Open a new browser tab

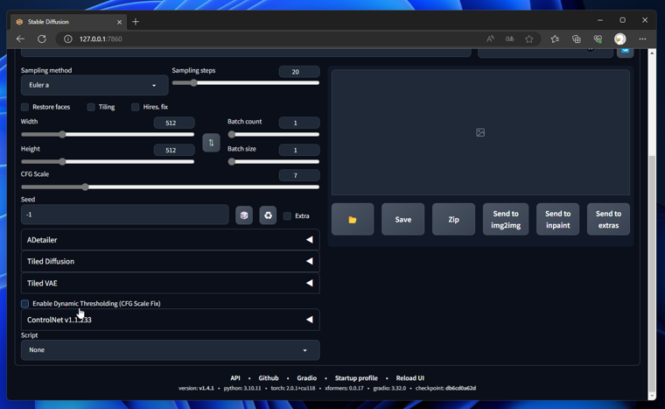(136, 22)
